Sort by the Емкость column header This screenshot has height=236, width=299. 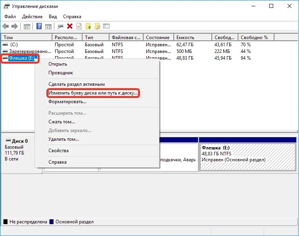coord(193,38)
